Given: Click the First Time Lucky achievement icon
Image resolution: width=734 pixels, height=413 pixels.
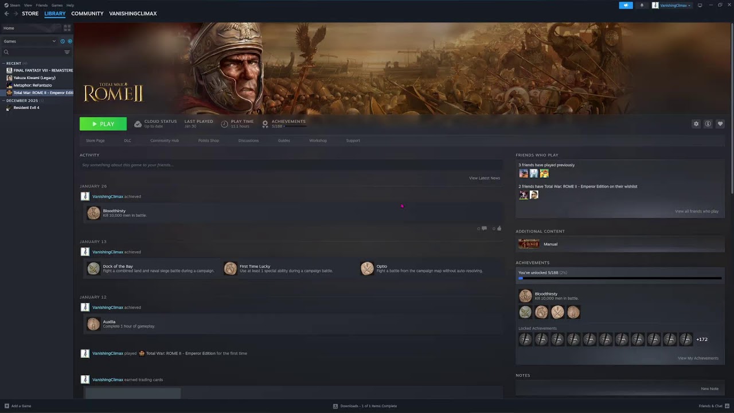Looking at the screenshot, I should pos(230,268).
